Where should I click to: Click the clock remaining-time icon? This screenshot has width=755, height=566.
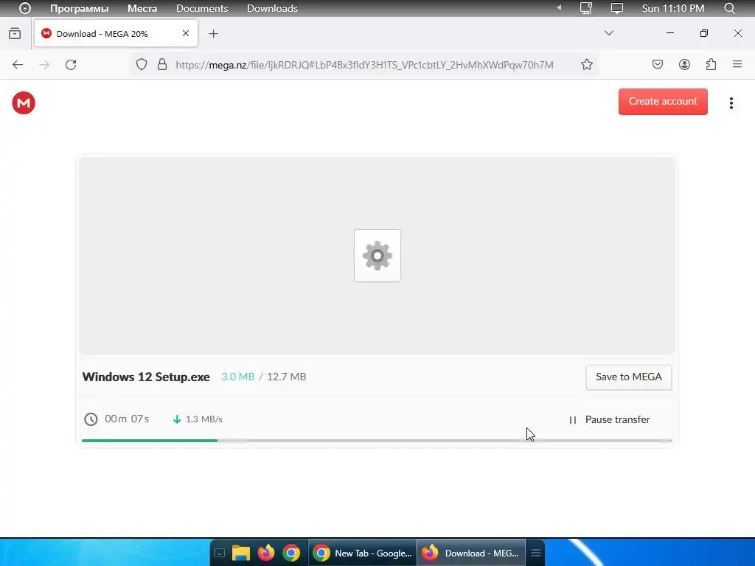point(91,419)
